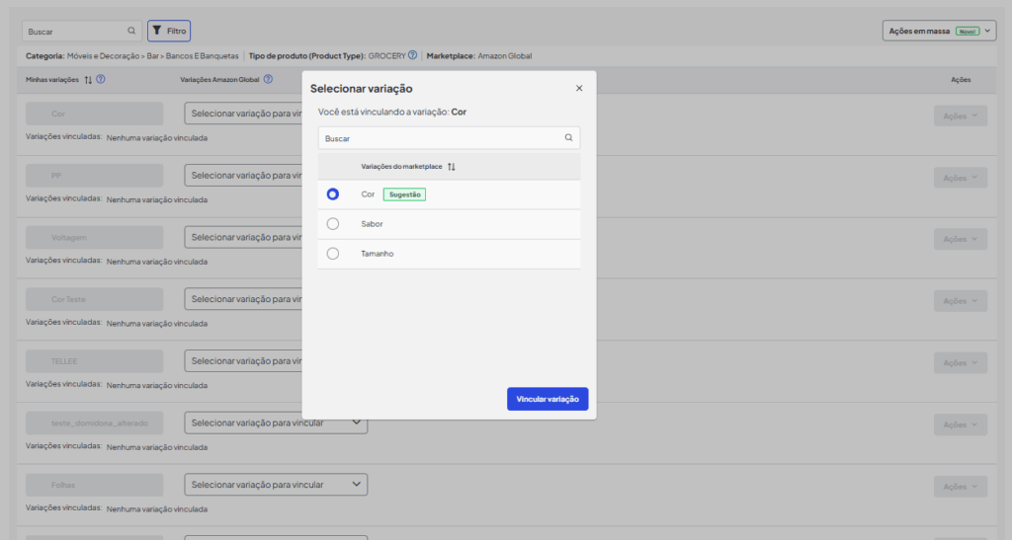Viewport: 1012px width, 540px height.
Task: Select the Cor radio option
Action: click(333, 194)
